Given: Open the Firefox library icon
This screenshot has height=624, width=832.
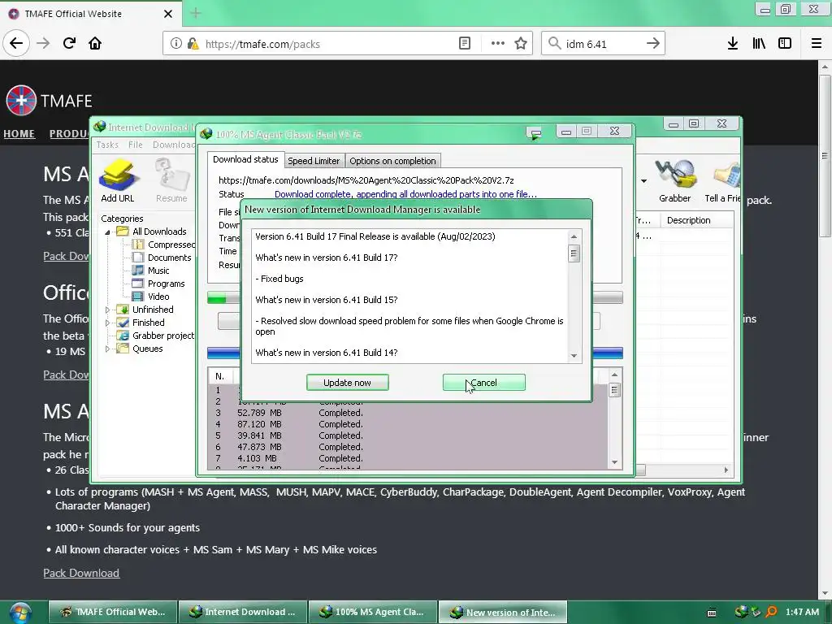Looking at the screenshot, I should [759, 44].
